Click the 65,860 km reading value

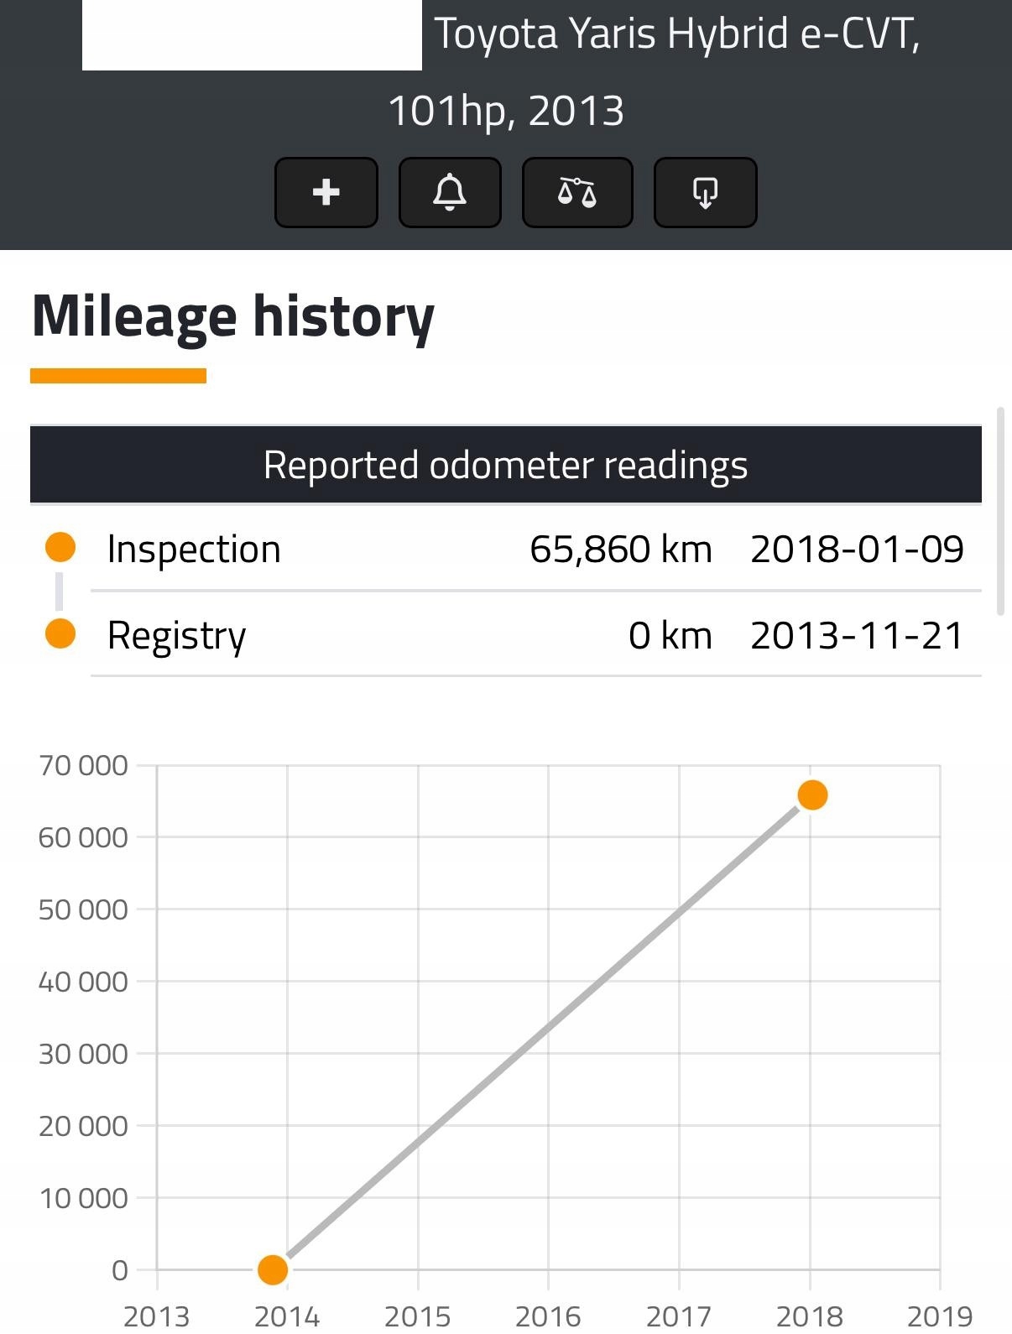[621, 549]
